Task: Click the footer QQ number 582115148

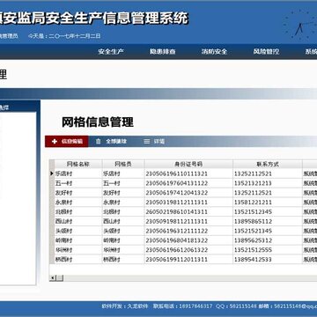Action: tap(243, 306)
